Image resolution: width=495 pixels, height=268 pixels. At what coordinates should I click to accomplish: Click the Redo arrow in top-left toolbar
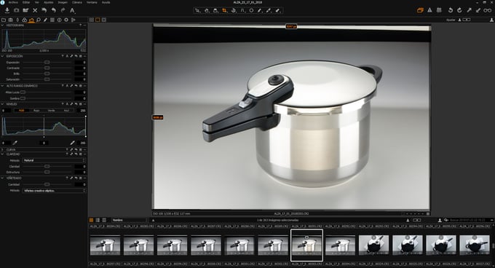pos(63,10)
